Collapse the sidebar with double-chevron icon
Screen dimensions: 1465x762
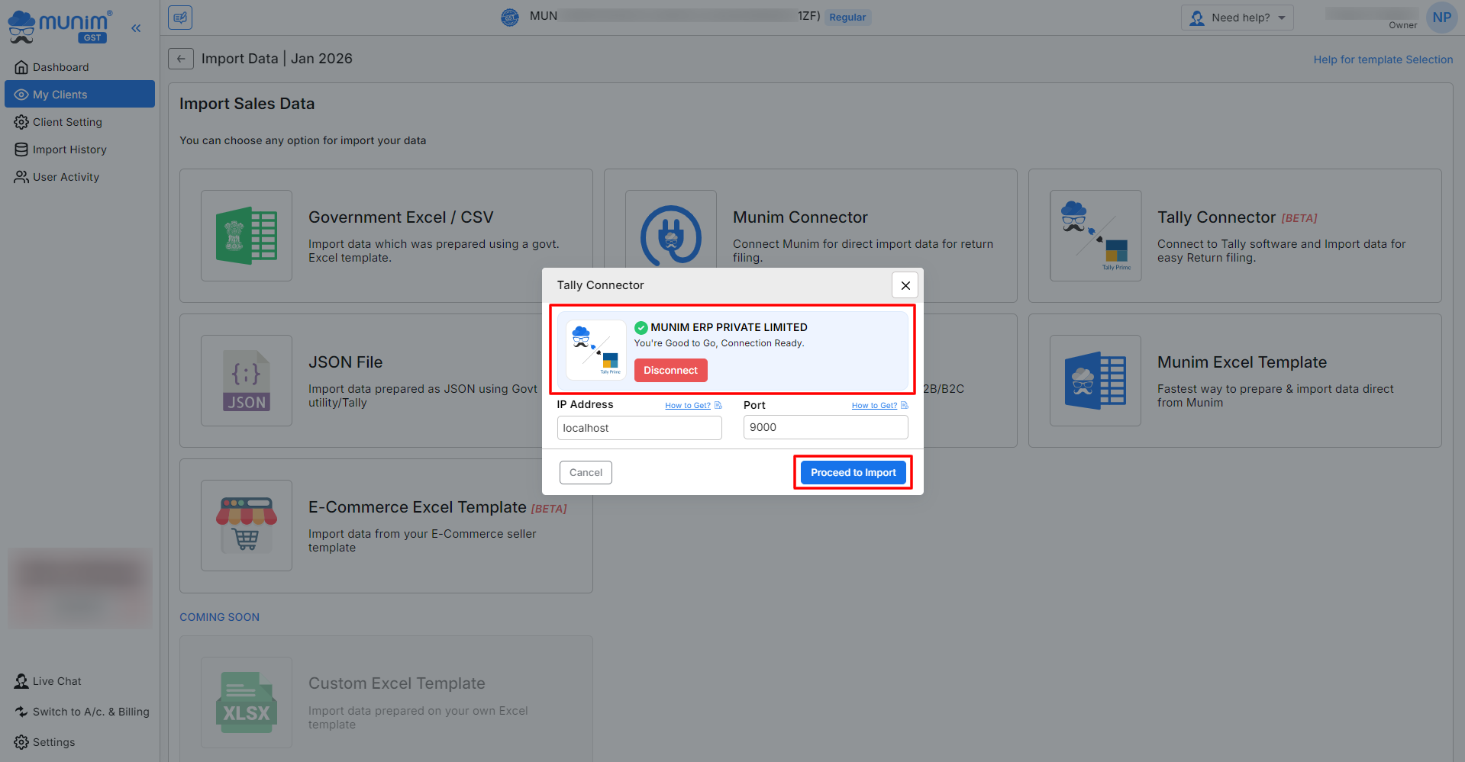(136, 28)
